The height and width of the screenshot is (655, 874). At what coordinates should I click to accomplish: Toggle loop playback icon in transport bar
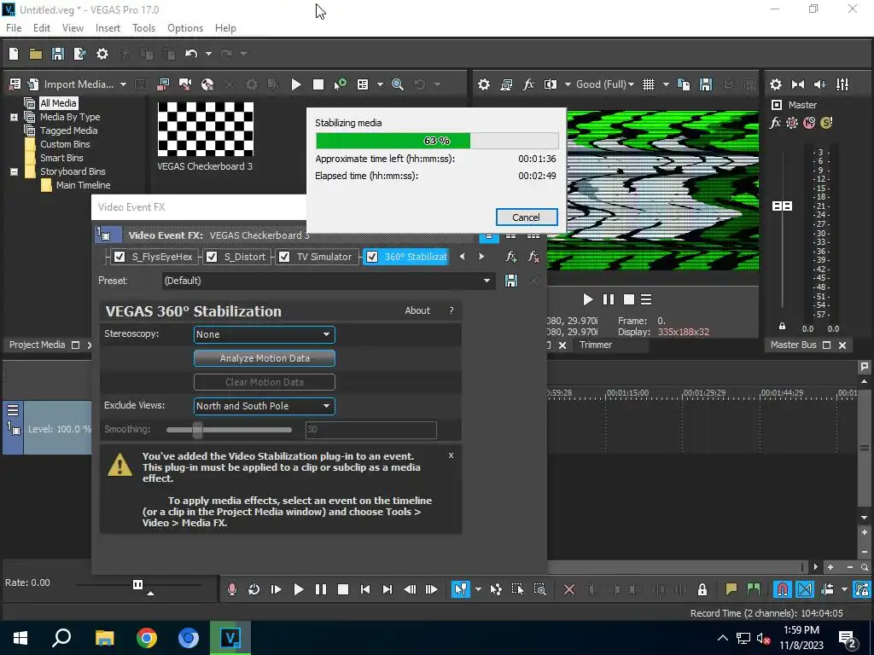253,589
